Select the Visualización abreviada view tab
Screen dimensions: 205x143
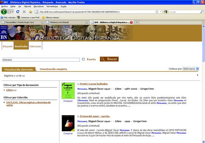tap(18, 69)
